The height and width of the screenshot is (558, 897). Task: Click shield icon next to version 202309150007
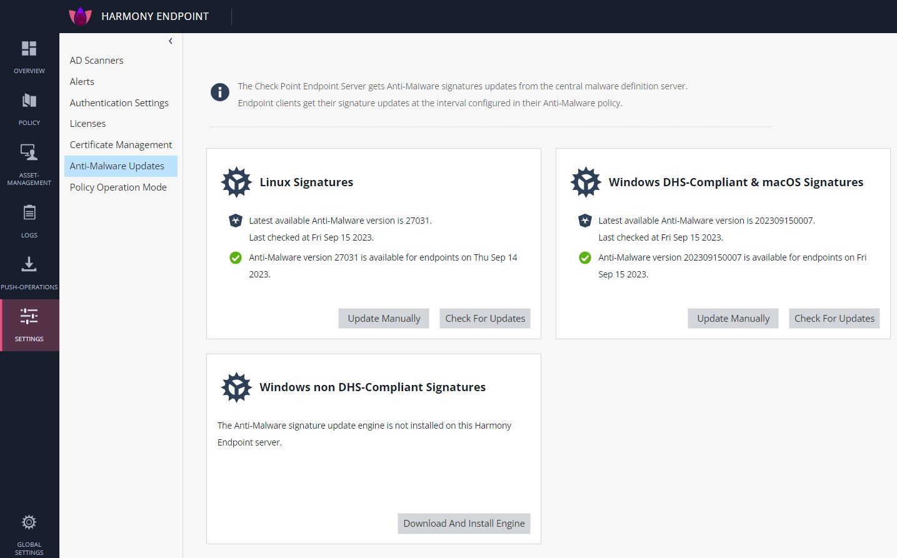point(585,221)
